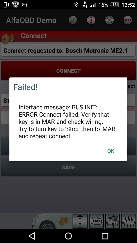Open the waveform graph icon
Screen dimensions: 137x243
[129, 221]
